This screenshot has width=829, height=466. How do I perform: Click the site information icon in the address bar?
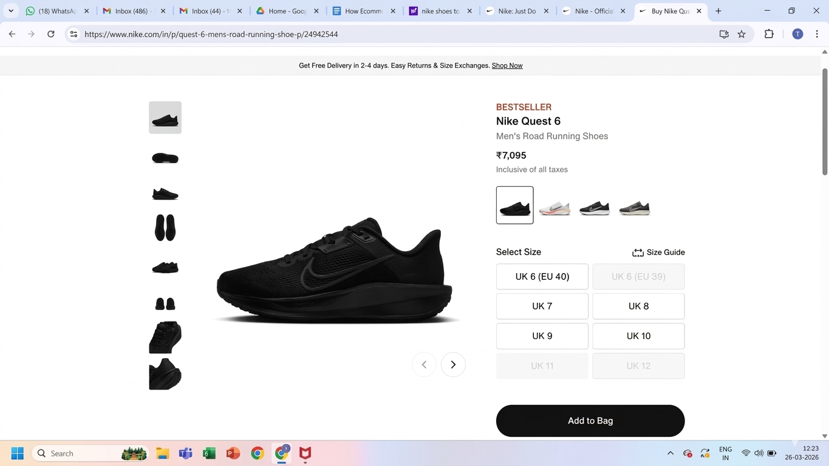coord(73,35)
